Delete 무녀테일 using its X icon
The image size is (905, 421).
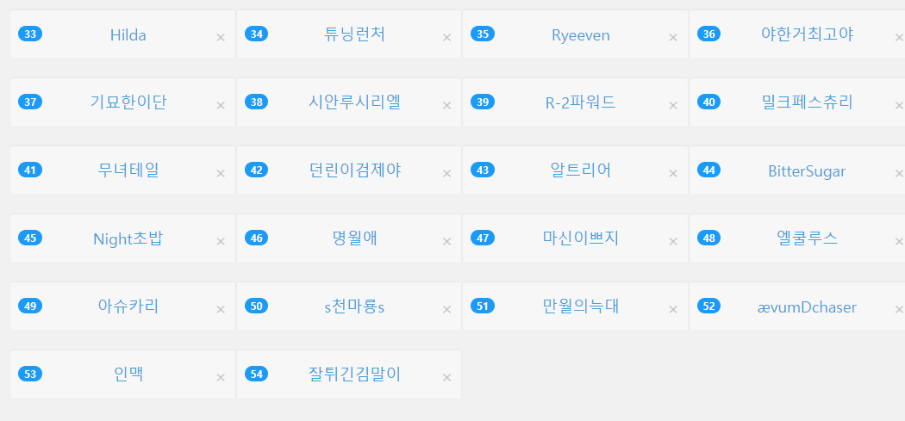point(221,174)
